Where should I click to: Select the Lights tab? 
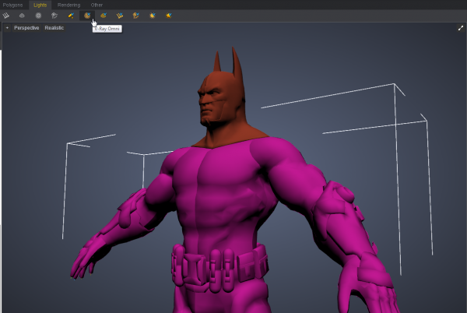tap(40, 5)
